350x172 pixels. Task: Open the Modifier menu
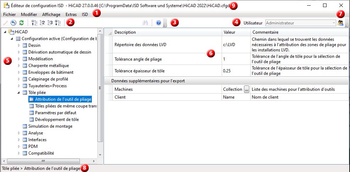tap(29, 15)
